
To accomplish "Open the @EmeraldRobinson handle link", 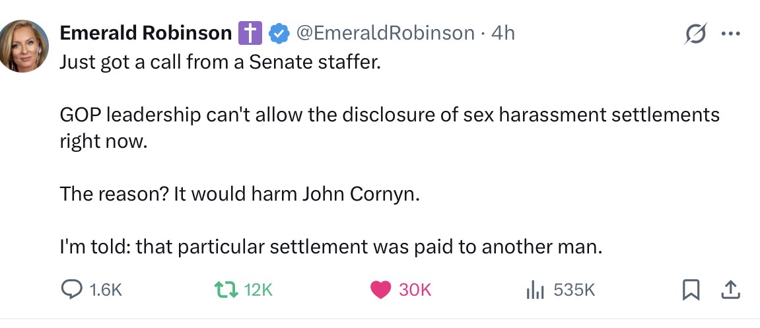I will click(x=386, y=32).
